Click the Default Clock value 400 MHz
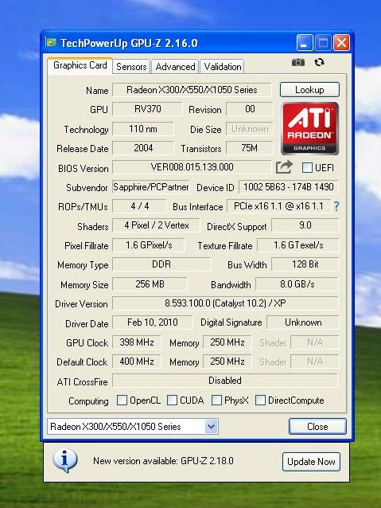The height and width of the screenshot is (508, 381). 136,361
